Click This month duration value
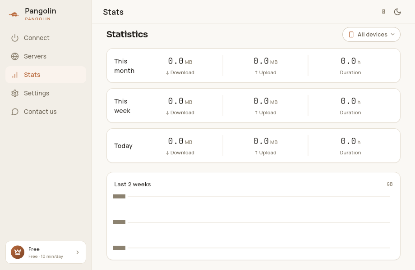 (350, 61)
